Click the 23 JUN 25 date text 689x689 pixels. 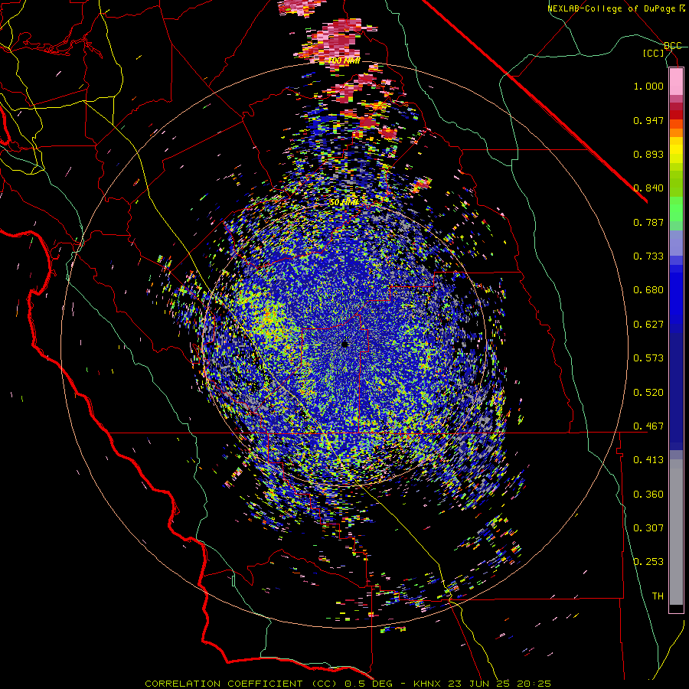(x=479, y=684)
